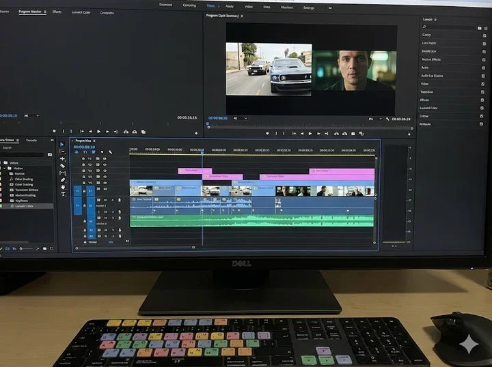492x367 pixels.
Task: Click the timeline playhead marker on ruler
Action: [202, 151]
